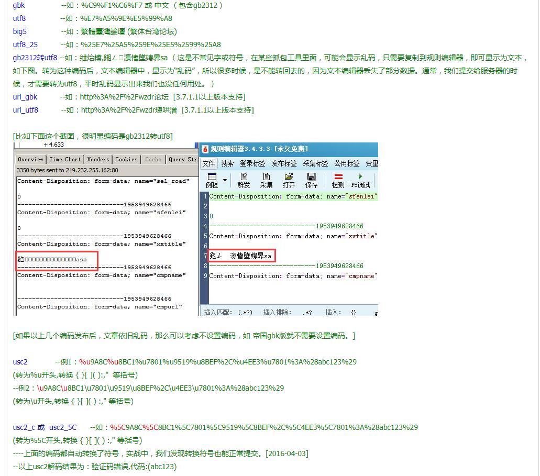Run the 检测 detection icon

(x=339, y=181)
